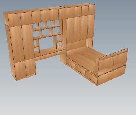
Task: Select the leftmost upper cabinet door
Action: click(x=15, y=20)
